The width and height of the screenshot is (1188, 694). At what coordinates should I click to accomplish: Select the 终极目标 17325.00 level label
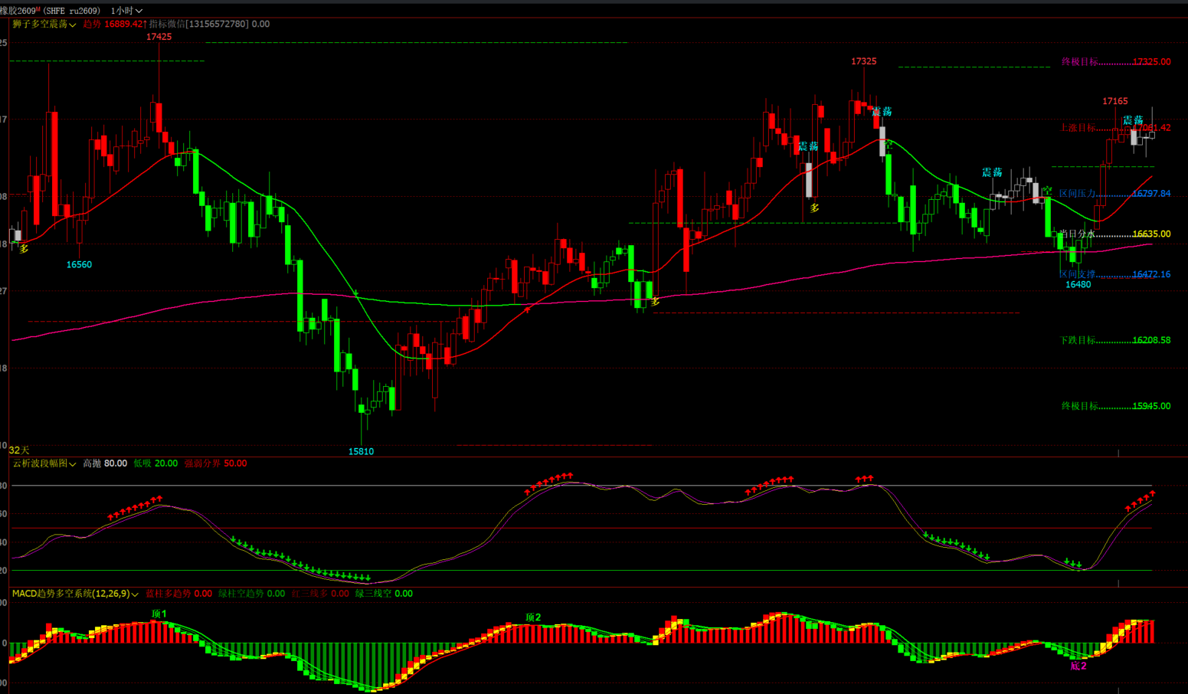1115,62
